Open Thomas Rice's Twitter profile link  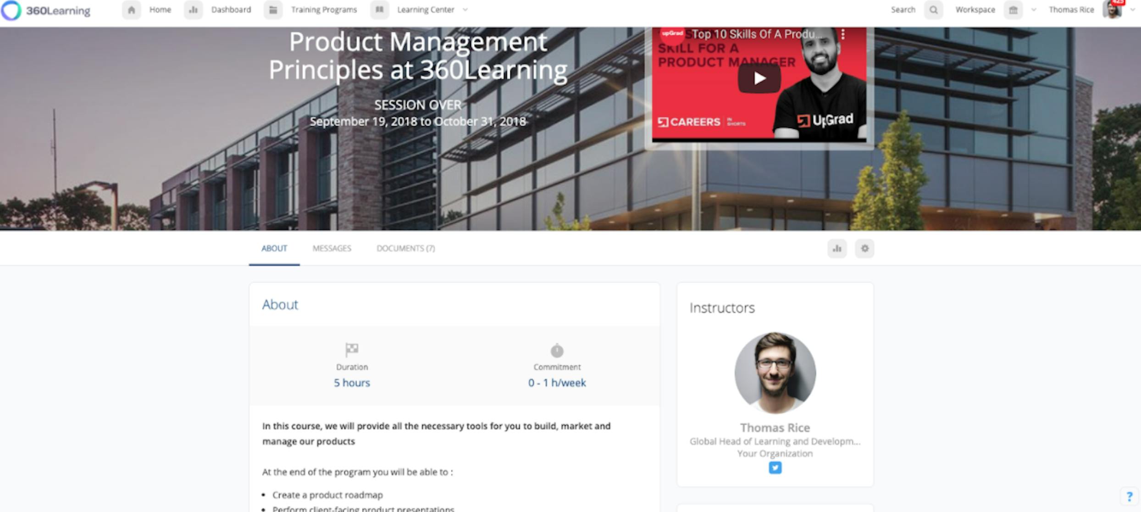pos(775,468)
